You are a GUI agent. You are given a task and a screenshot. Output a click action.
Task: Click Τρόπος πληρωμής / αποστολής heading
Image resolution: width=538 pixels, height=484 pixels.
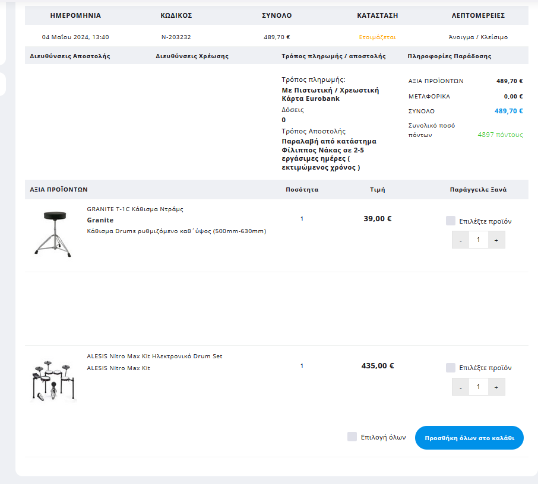tap(334, 56)
